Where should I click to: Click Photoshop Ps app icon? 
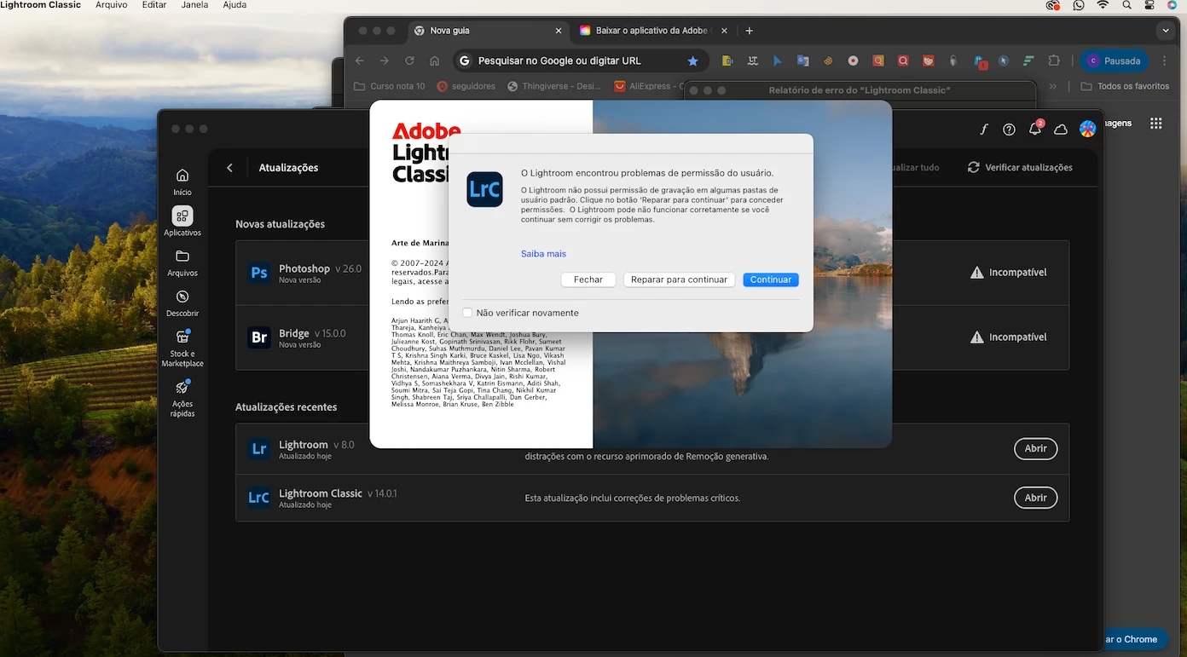pos(259,273)
